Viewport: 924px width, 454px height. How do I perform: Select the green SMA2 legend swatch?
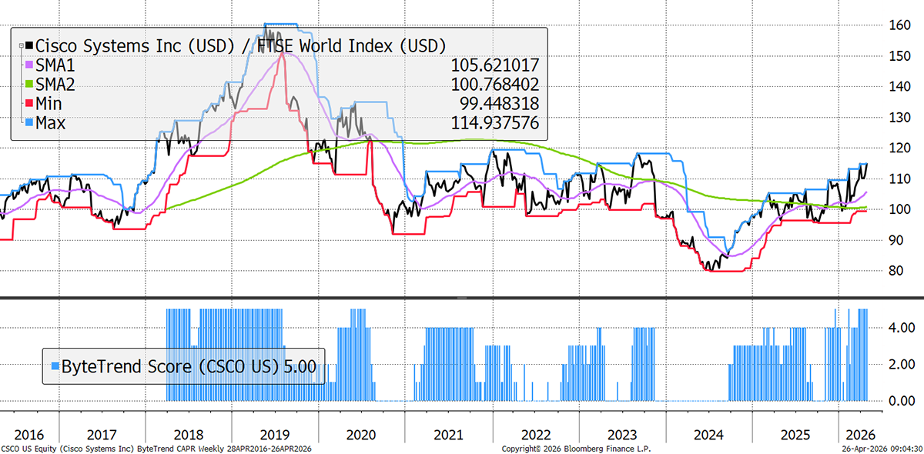pyautogui.click(x=30, y=84)
